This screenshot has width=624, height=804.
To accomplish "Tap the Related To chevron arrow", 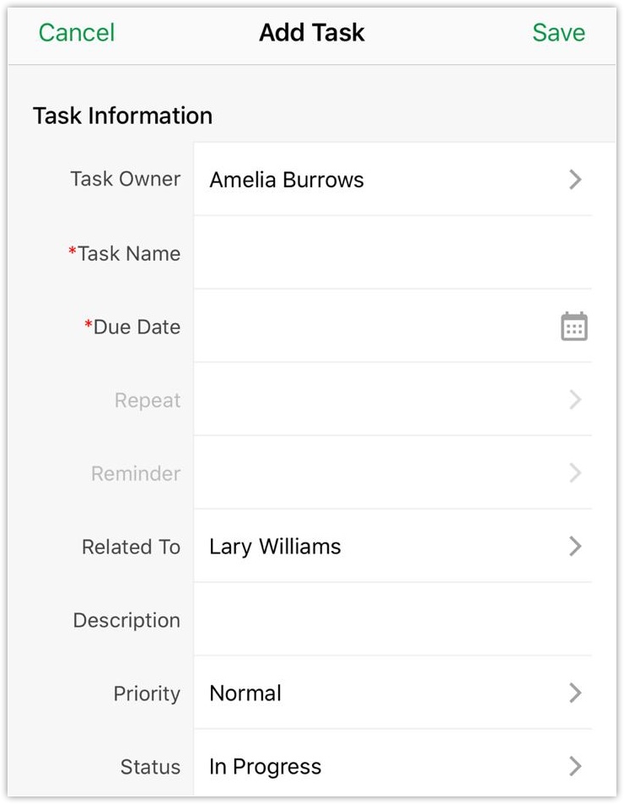I will (x=575, y=547).
